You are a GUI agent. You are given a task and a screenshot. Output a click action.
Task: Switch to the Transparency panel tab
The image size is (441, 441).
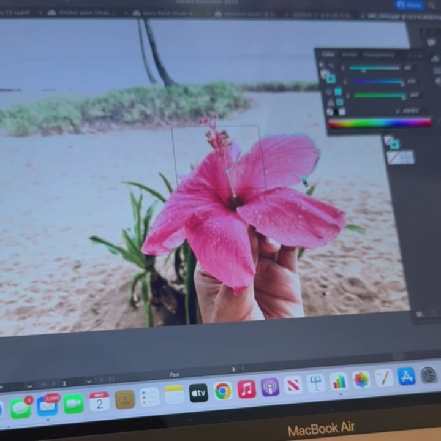click(379, 55)
